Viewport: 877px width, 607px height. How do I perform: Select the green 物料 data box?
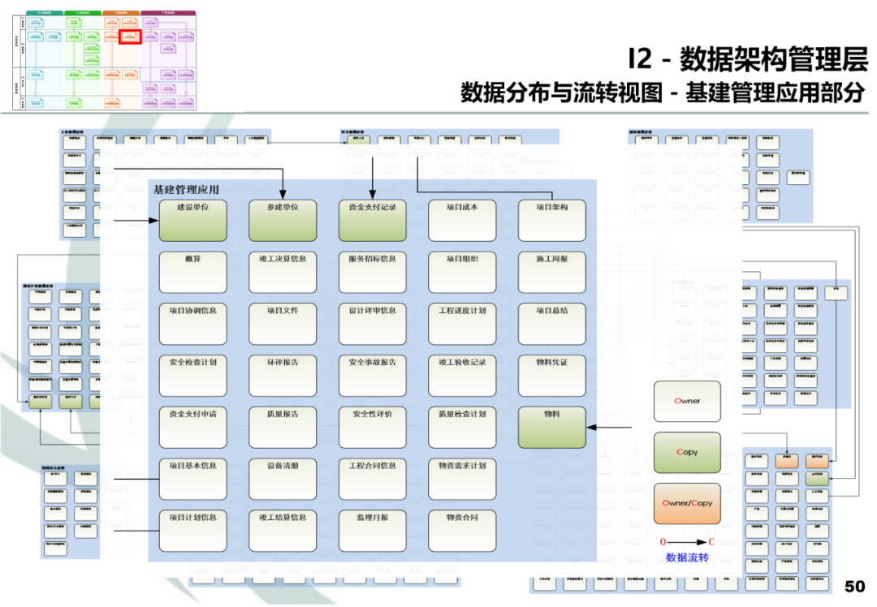click(552, 428)
